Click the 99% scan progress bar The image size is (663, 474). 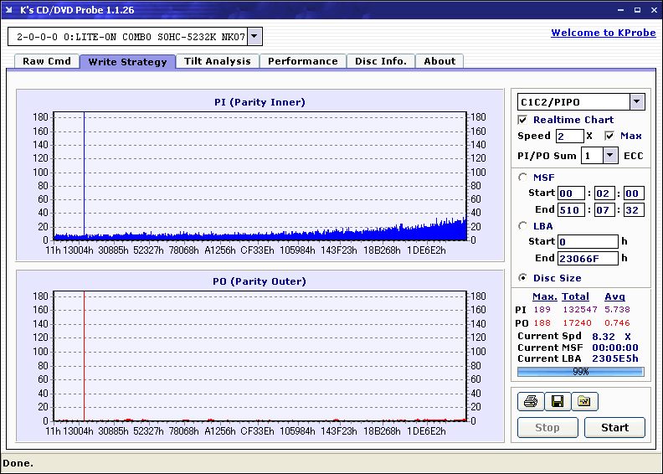coord(580,371)
